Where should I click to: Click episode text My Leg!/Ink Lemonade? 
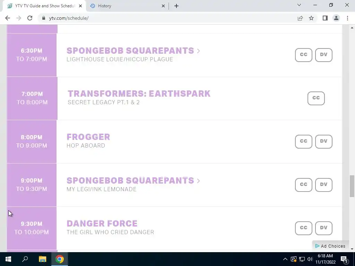tap(102, 189)
